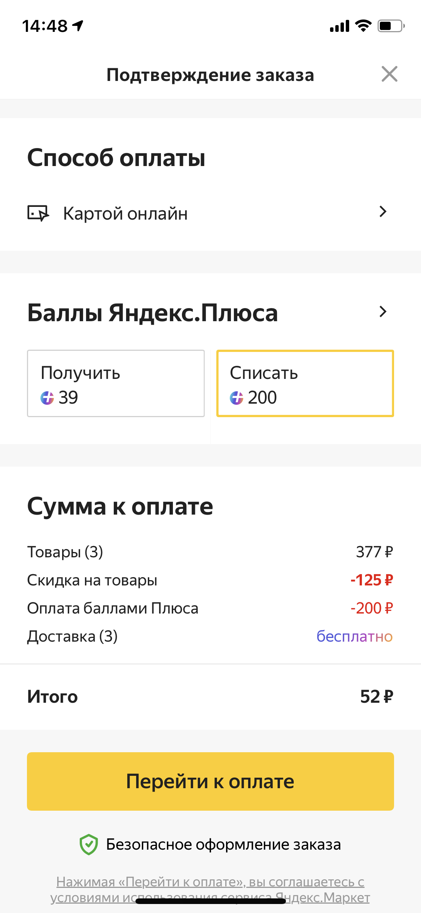421x913 pixels.
Task: Select the Списать 200 points option
Action: [305, 383]
